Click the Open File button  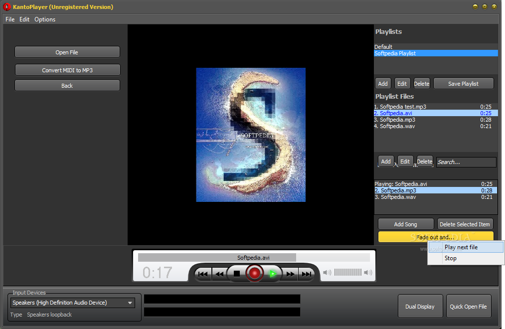coord(67,52)
